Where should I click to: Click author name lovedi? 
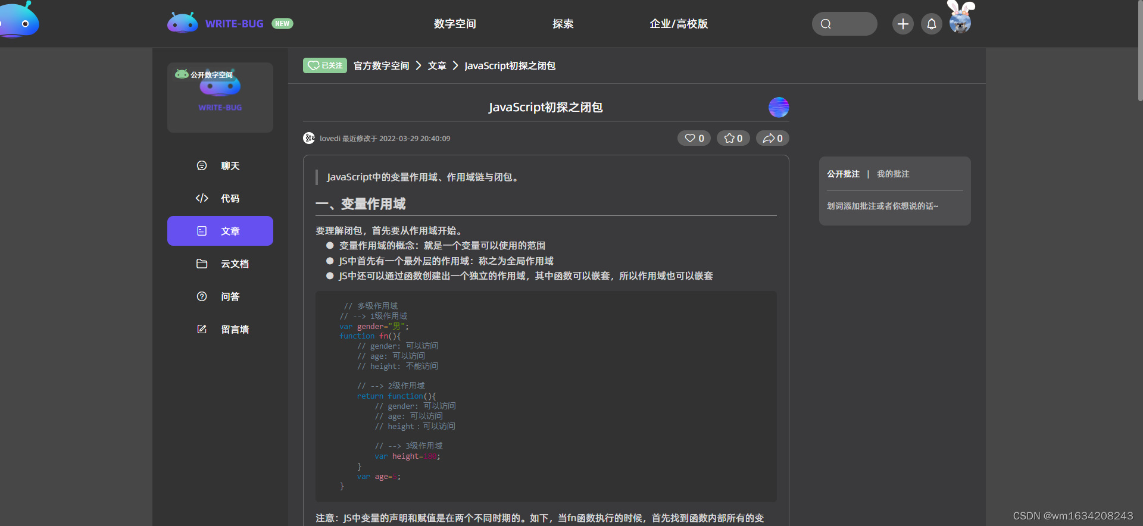click(330, 139)
